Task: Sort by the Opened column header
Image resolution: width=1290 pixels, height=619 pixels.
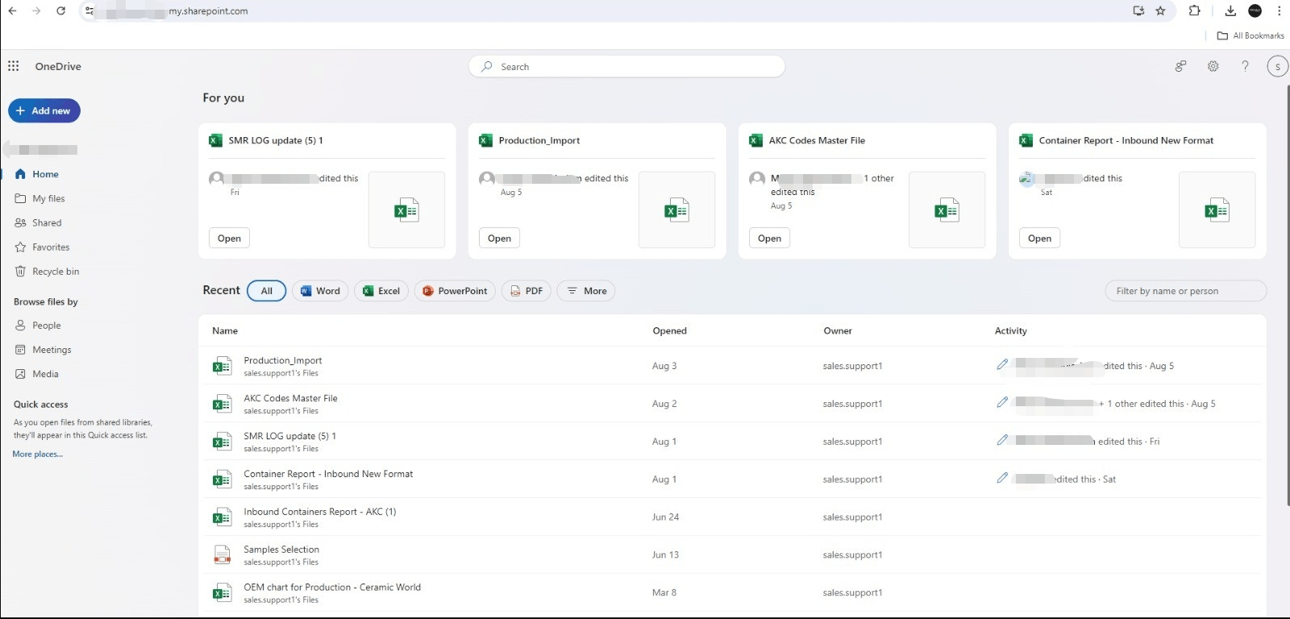Action: (669, 330)
